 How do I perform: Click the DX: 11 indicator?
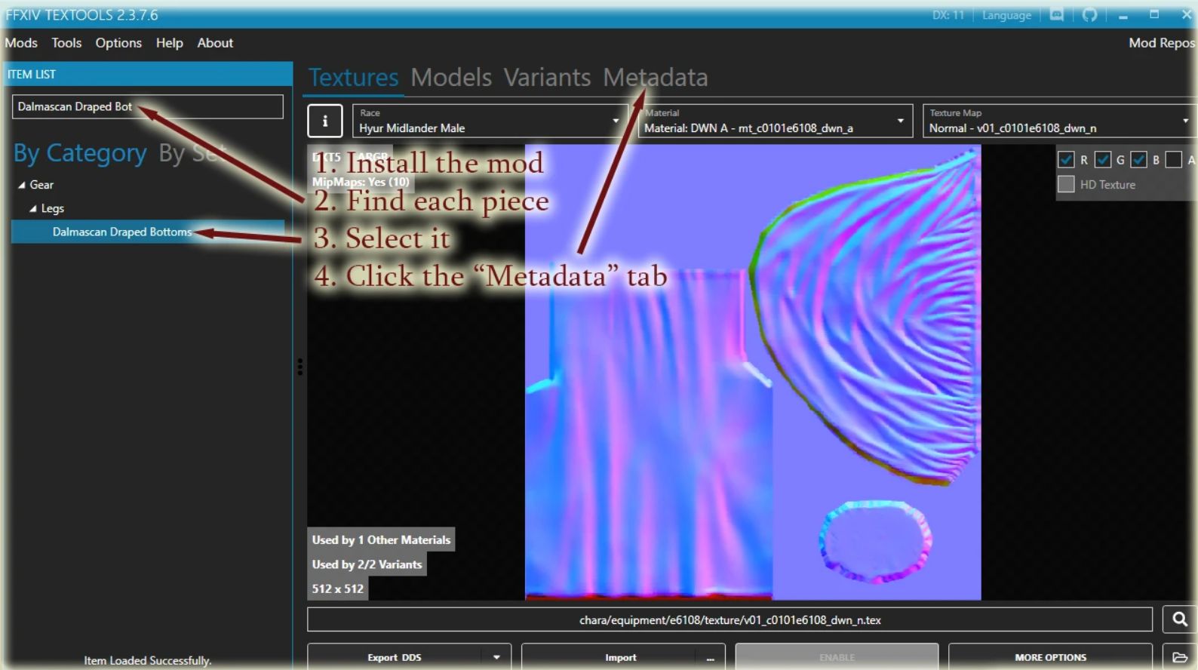[948, 15]
